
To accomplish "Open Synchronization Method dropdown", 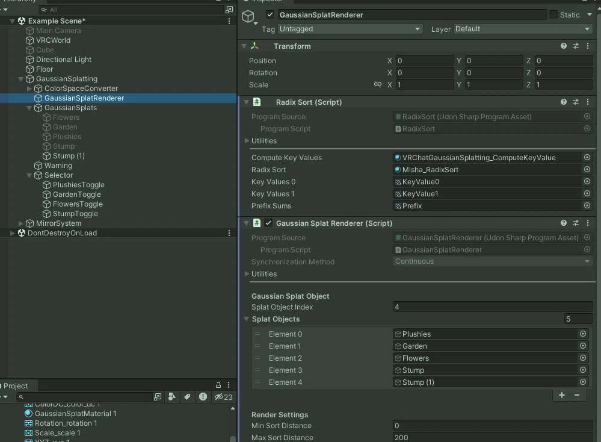I will pos(493,261).
